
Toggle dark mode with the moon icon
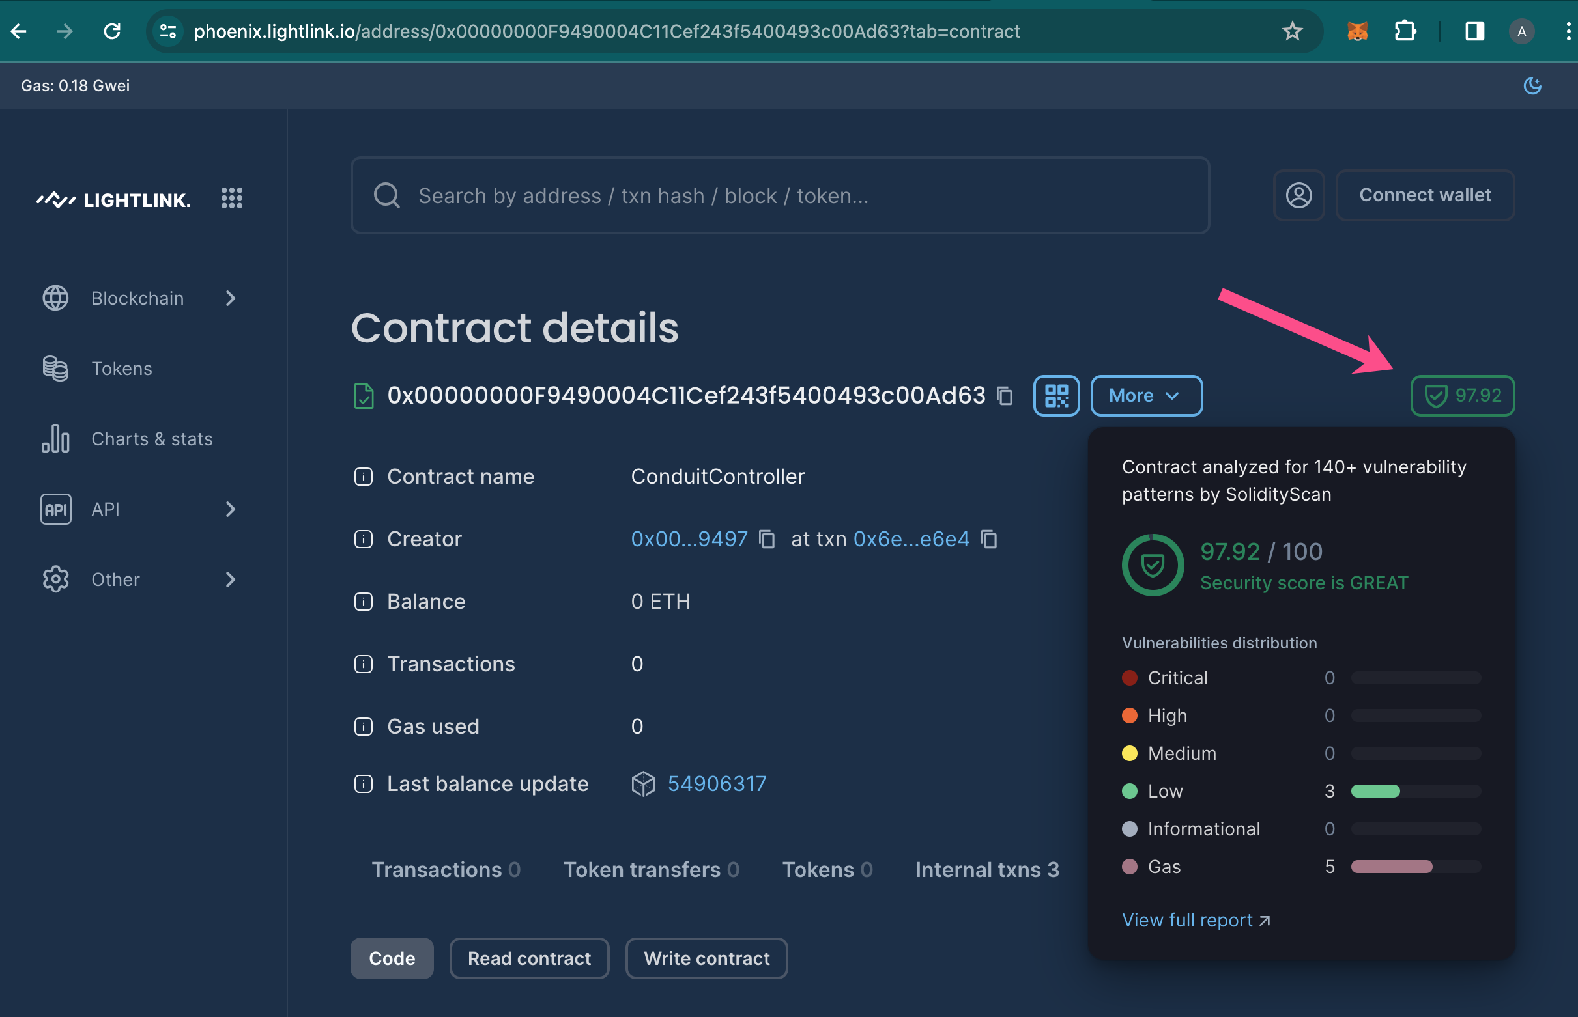click(1534, 85)
